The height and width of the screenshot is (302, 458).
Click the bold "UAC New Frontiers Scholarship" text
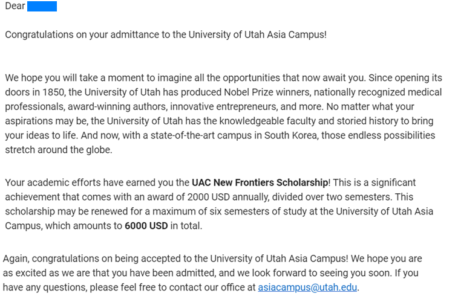[x=260, y=182]
